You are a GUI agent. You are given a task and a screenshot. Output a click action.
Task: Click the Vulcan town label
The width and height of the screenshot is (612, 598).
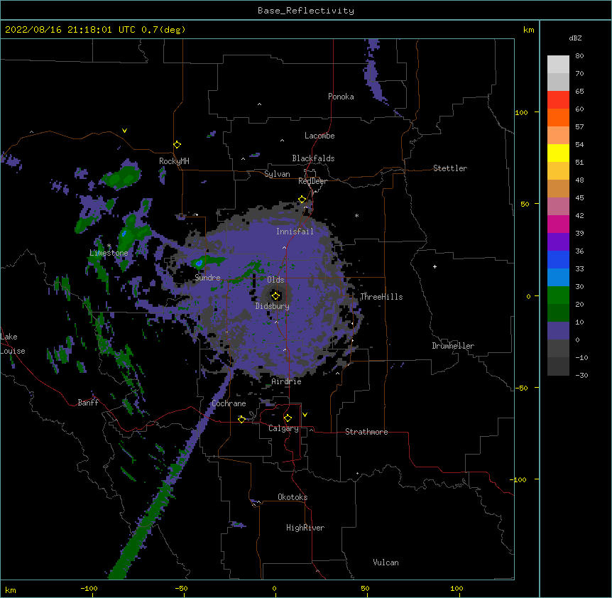(386, 562)
